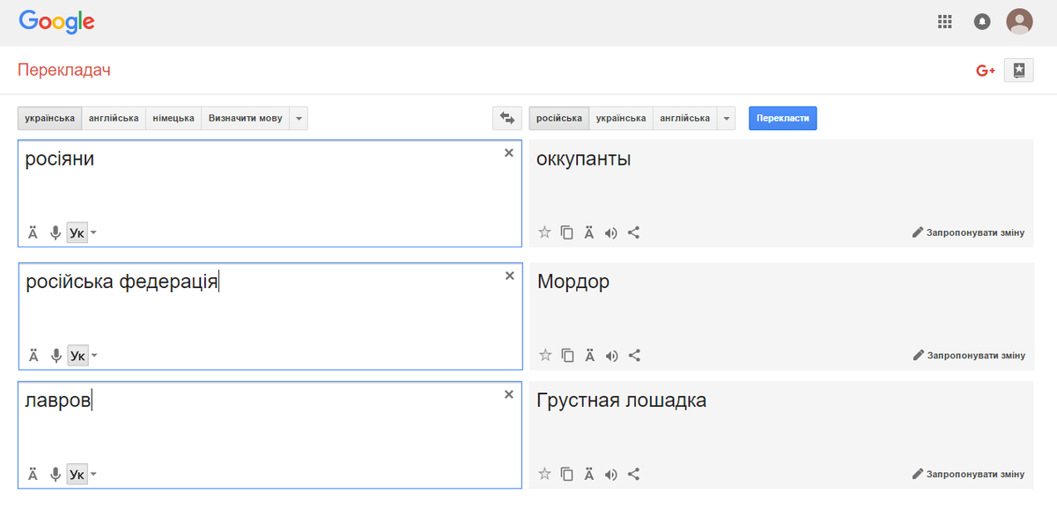Clear the російська федерація text box
The height and width of the screenshot is (523, 1057).
coord(509,276)
